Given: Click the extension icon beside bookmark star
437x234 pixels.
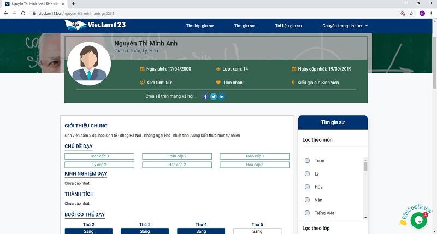Looking at the screenshot, I should [x=403, y=13].
